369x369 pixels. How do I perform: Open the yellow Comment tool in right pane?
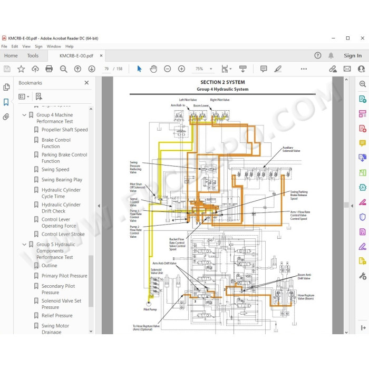point(363,143)
